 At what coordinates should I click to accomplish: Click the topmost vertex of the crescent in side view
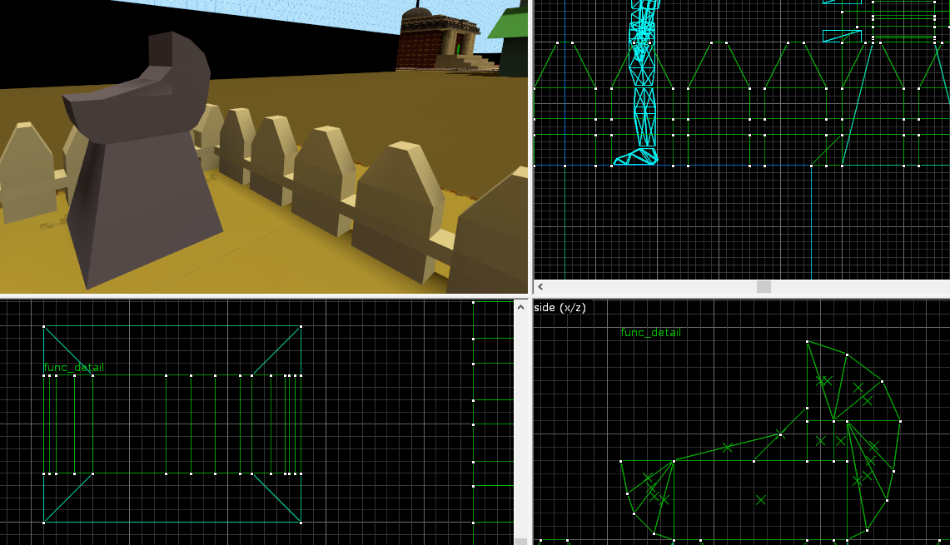point(807,341)
